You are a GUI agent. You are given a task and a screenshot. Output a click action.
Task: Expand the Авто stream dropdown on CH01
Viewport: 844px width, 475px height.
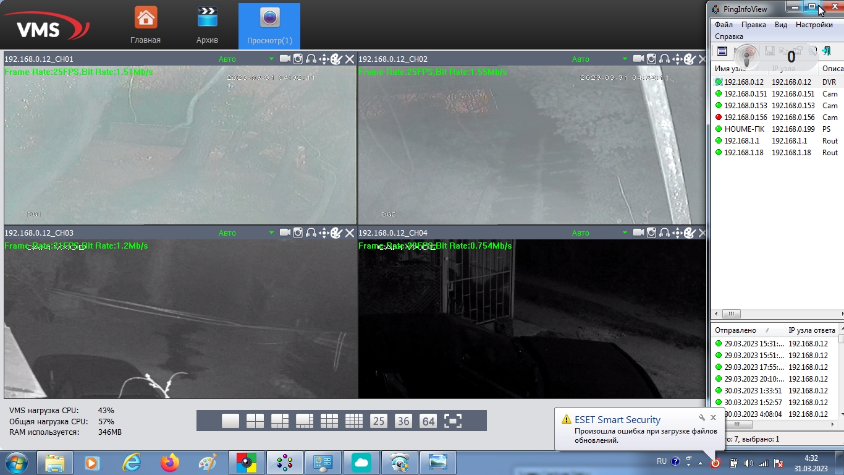tap(271, 59)
